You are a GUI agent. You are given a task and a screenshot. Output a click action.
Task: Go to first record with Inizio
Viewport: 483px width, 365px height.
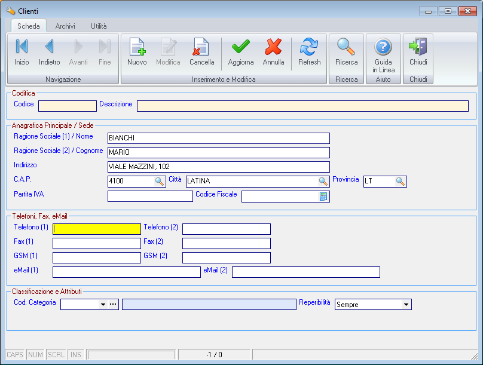tap(22, 53)
